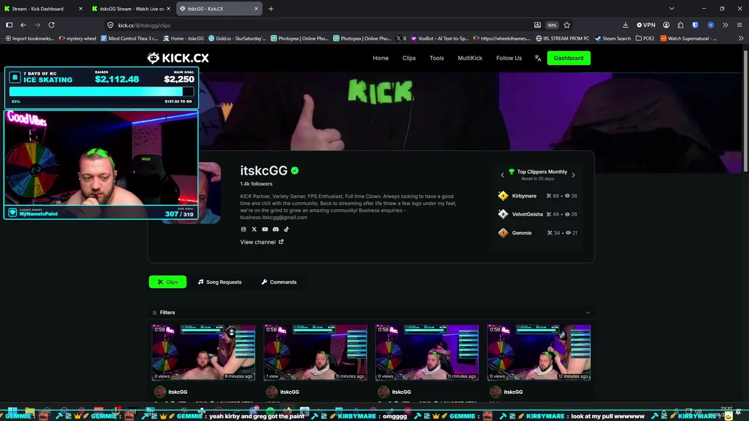Select the Song Requests tab
749x421 pixels.
coord(219,282)
